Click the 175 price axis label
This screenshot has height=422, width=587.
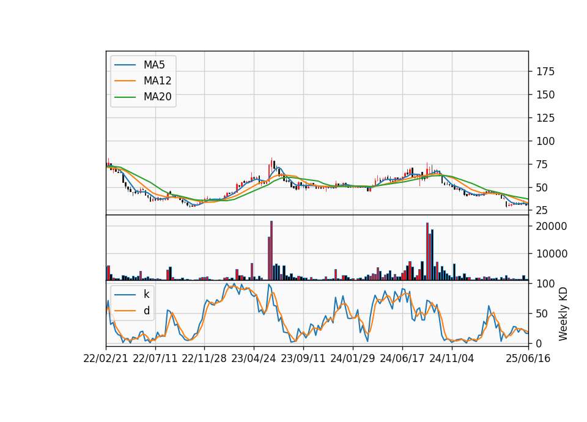(545, 72)
